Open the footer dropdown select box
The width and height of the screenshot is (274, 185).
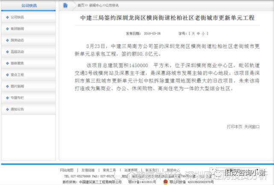[235, 170]
